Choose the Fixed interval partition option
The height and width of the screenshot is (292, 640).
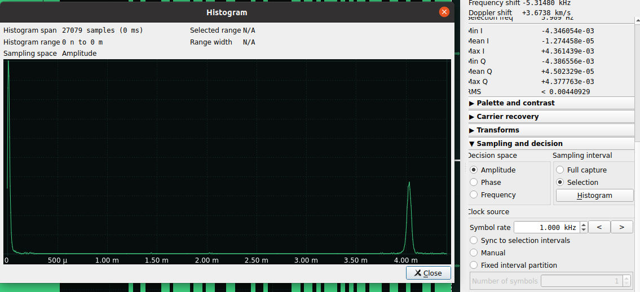[x=474, y=266]
